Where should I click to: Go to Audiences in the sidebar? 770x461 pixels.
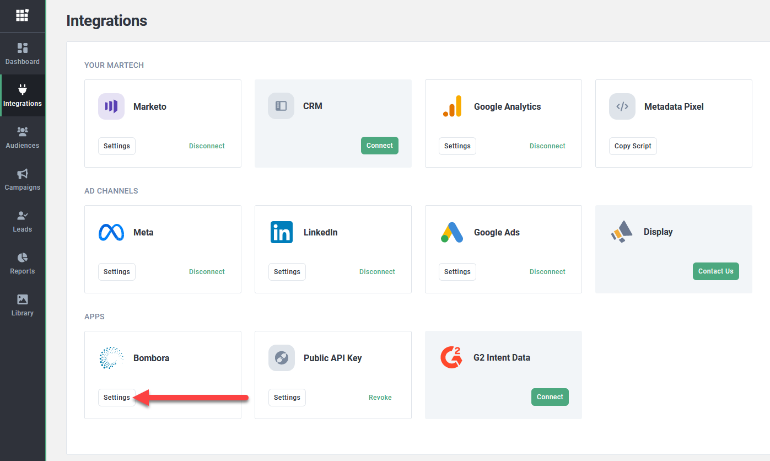23,138
